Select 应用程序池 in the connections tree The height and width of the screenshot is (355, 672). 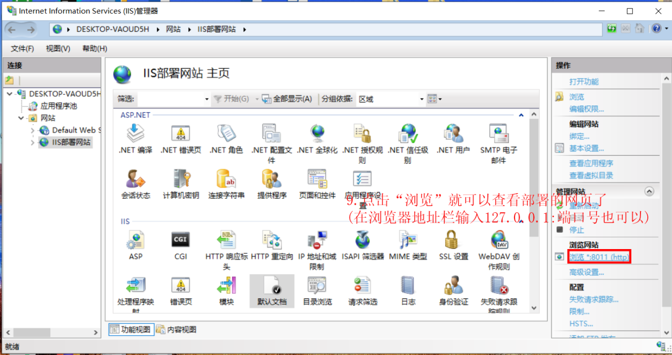58,106
